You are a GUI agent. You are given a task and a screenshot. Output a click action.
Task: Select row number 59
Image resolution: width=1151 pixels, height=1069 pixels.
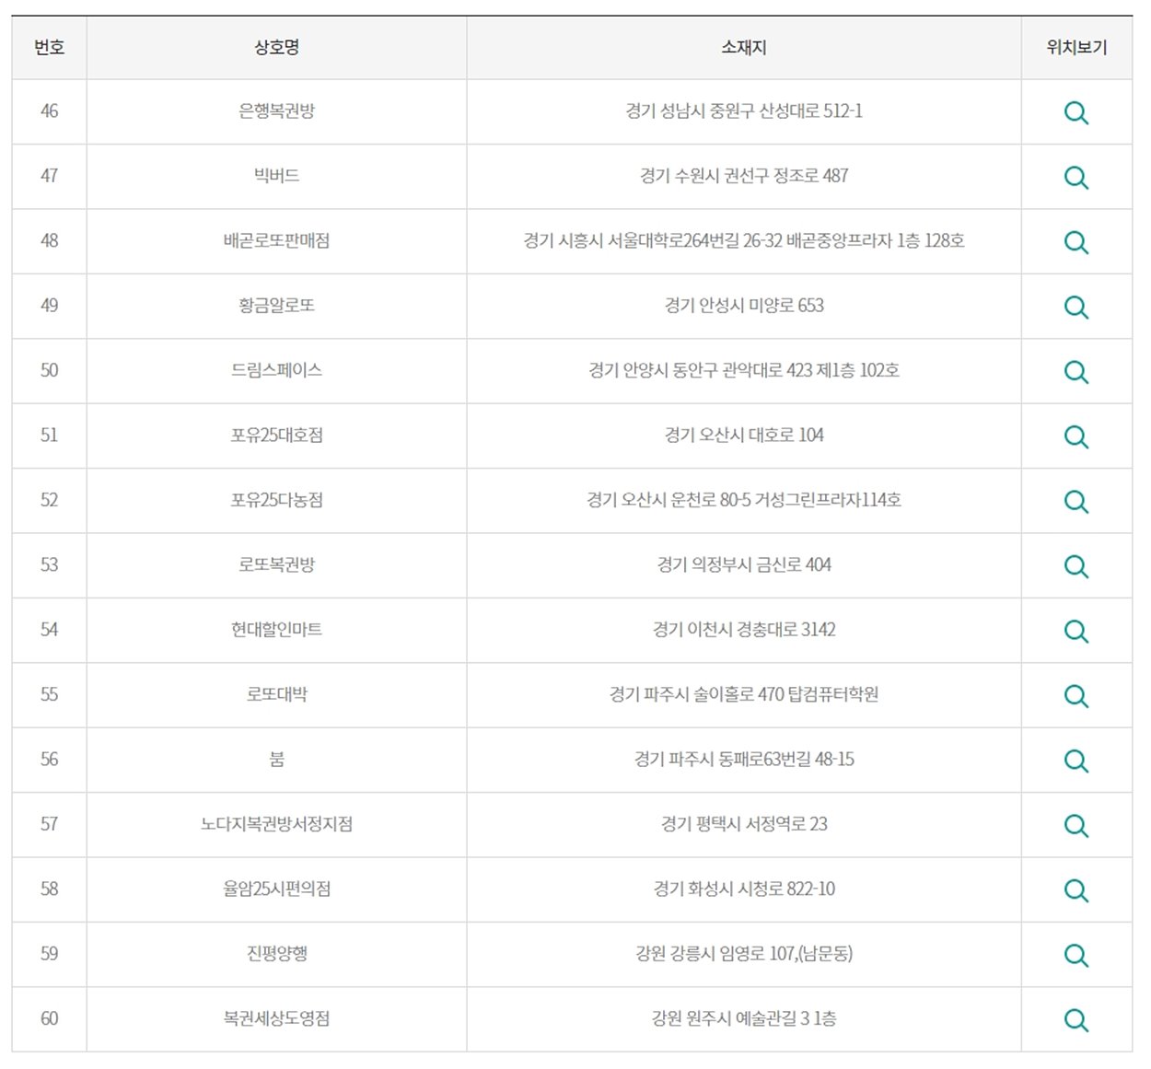(50, 953)
